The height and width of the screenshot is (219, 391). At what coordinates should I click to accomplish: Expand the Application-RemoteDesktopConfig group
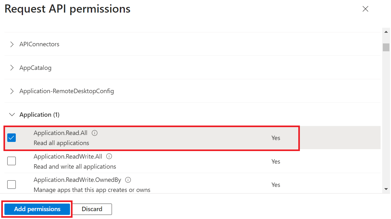pyautogui.click(x=12, y=91)
